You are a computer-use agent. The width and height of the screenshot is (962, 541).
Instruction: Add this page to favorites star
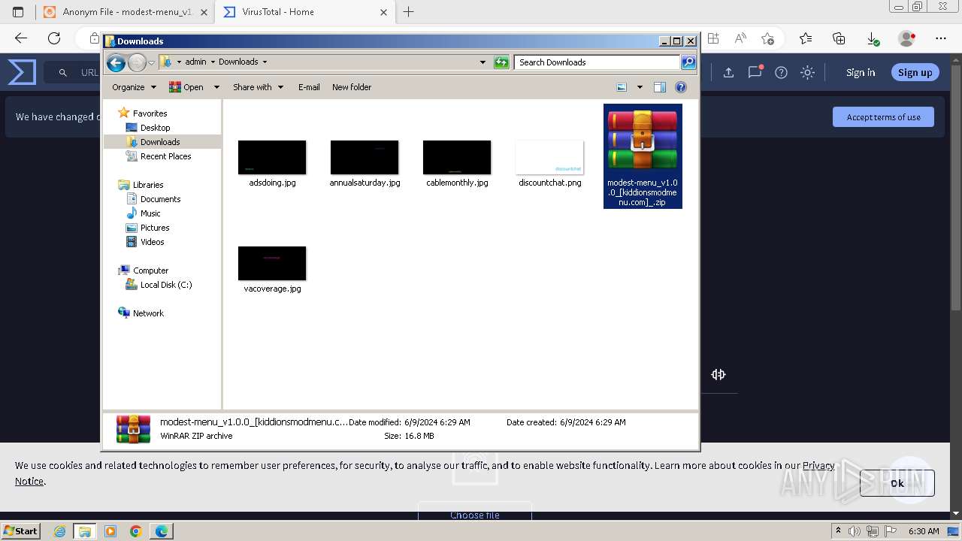point(767,38)
